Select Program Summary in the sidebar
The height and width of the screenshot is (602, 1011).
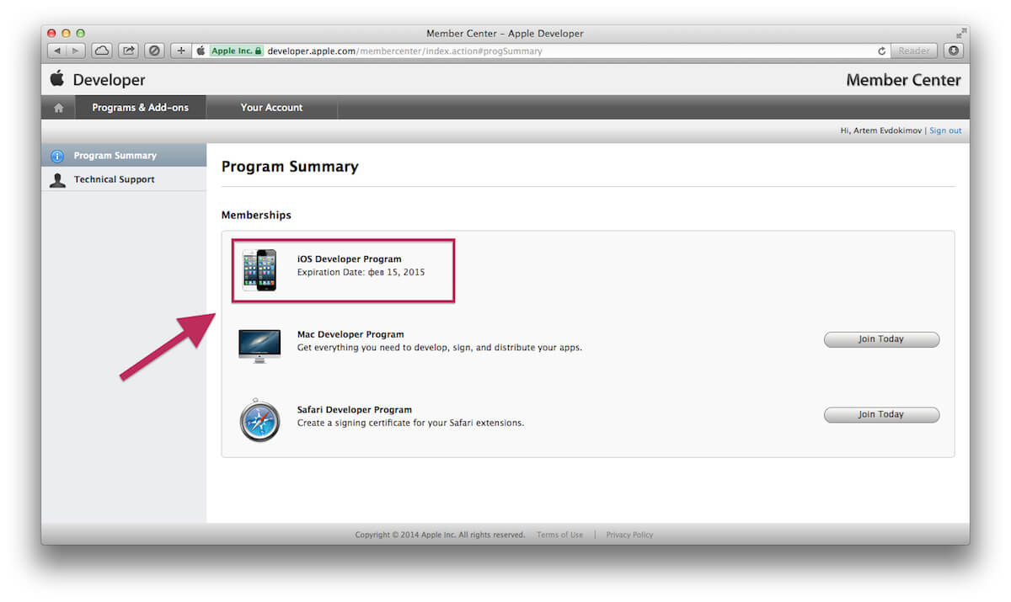coord(124,156)
